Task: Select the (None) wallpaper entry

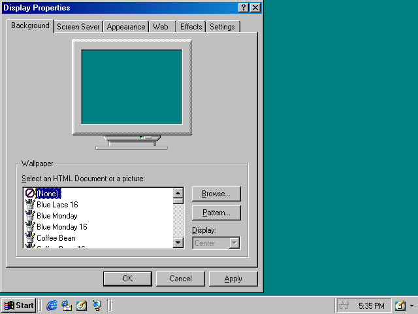Action: 48,194
